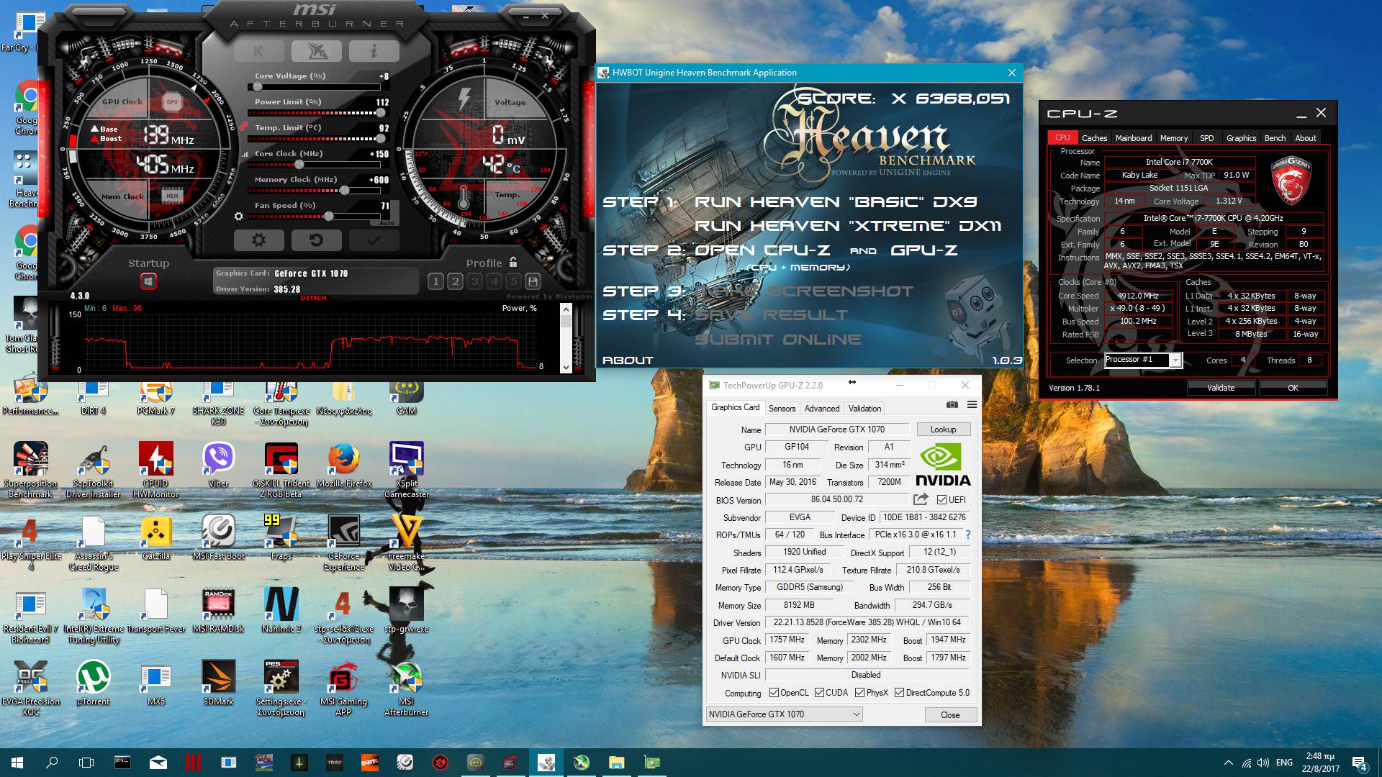The image size is (1382, 777).
Task: Switch to Caches tab in CPU-Z
Action: coord(1094,138)
